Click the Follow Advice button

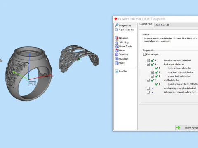tap(187, 127)
